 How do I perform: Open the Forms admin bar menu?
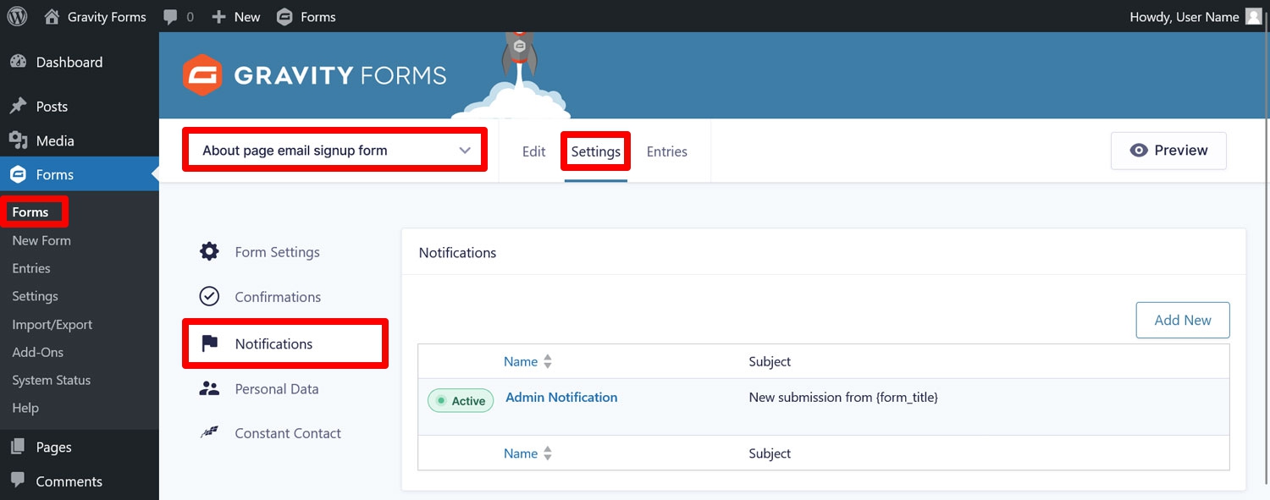click(306, 17)
